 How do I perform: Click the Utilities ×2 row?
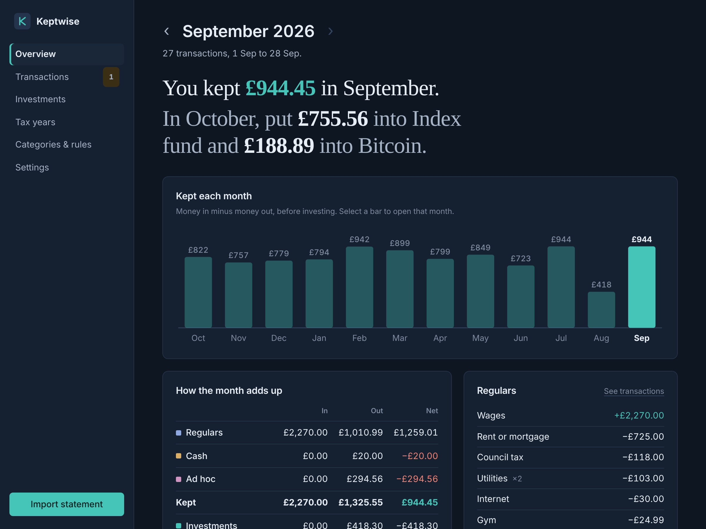pos(570,478)
